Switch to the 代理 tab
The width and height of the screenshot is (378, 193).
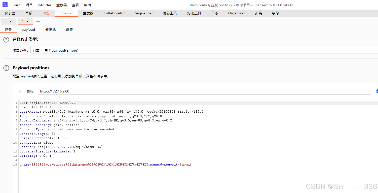tap(46, 13)
